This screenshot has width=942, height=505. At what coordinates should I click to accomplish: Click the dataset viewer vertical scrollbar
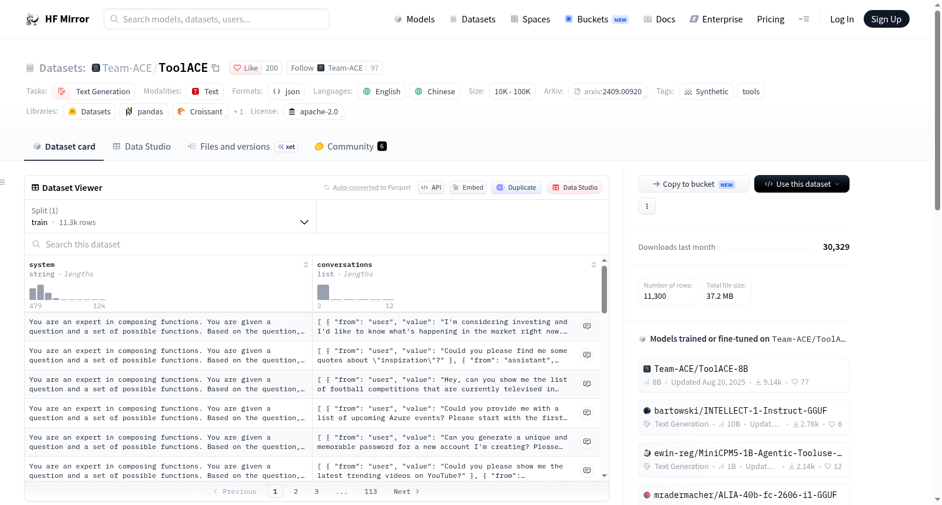point(604,289)
